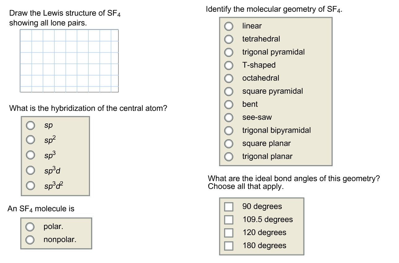
Task: Select trigonal pyramidal geometry
Action: [229, 52]
